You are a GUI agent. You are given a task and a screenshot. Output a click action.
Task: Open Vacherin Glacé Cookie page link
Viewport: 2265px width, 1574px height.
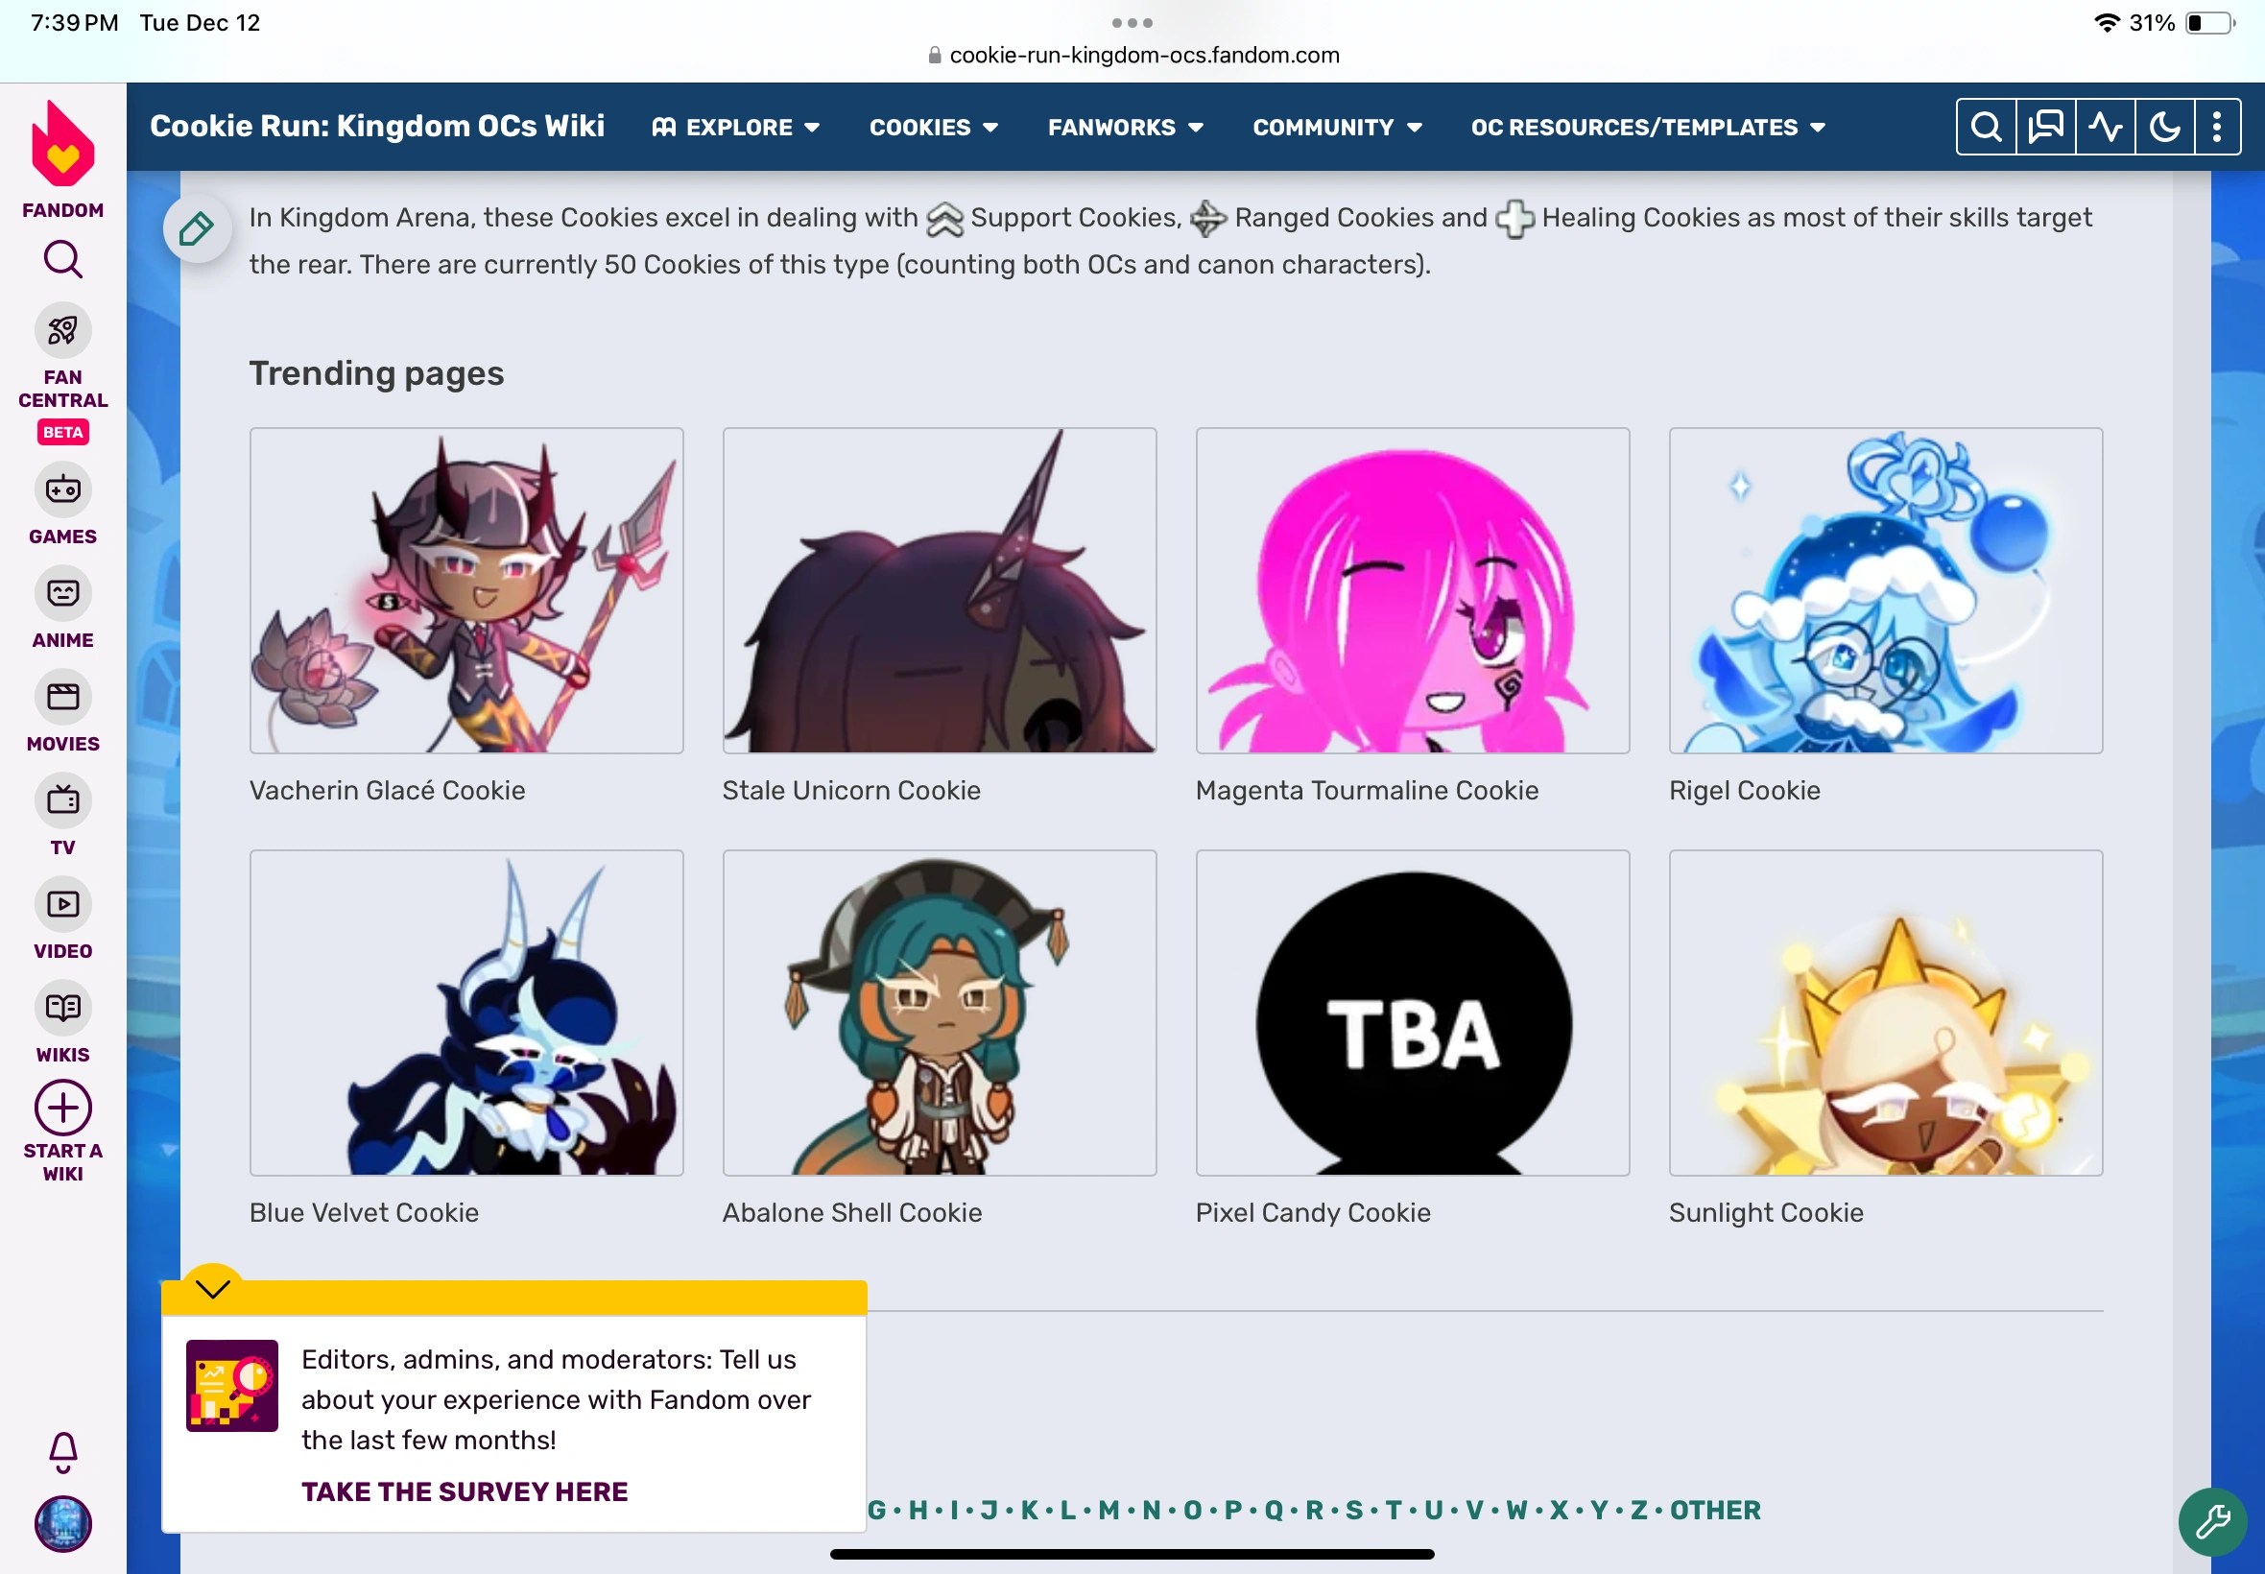pos(388,790)
